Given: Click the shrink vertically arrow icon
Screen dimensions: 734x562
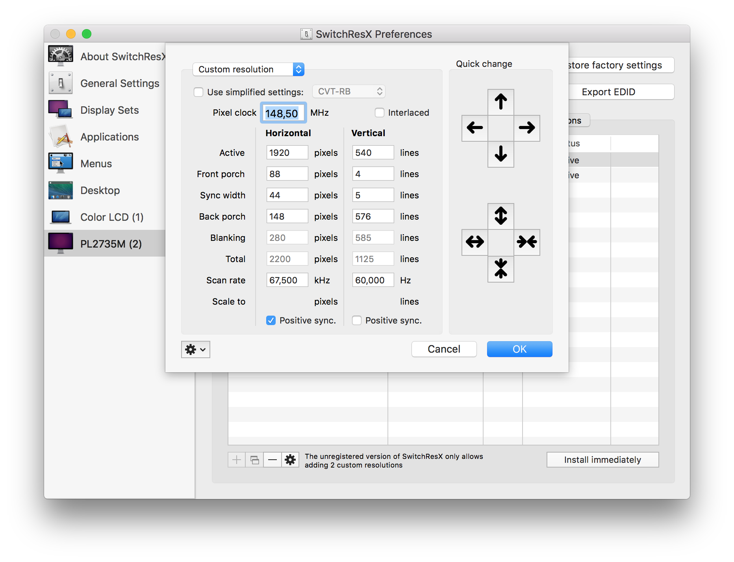Looking at the screenshot, I should (x=500, y=269).
